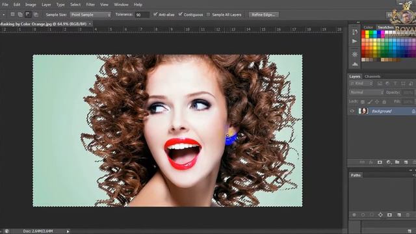Open the Normal blend mode dropdown
The height and width of the screenshot is (234, 416).
(367, 92)
